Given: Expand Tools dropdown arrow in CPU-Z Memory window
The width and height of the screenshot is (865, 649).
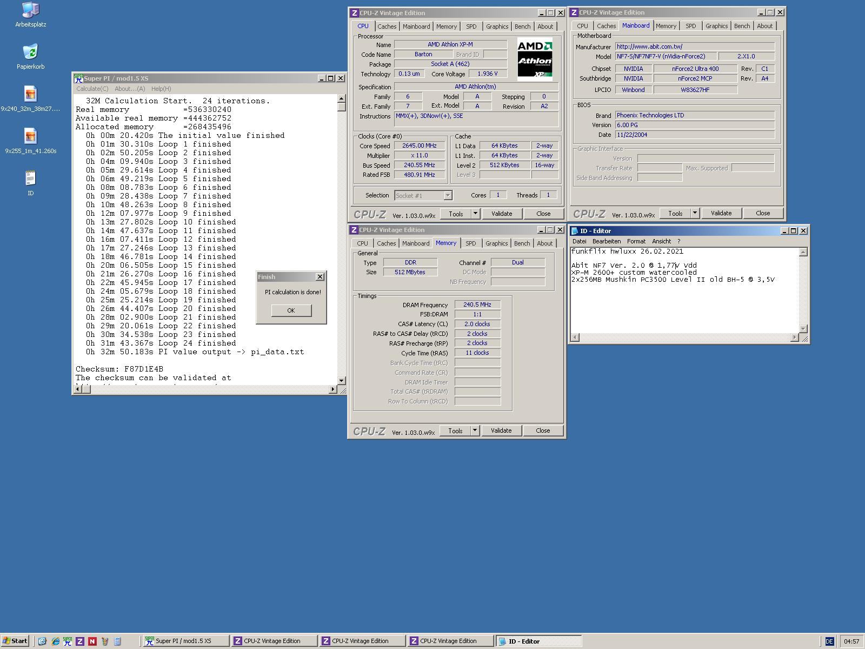Looking at the screenshot, I should click(475, 431).
